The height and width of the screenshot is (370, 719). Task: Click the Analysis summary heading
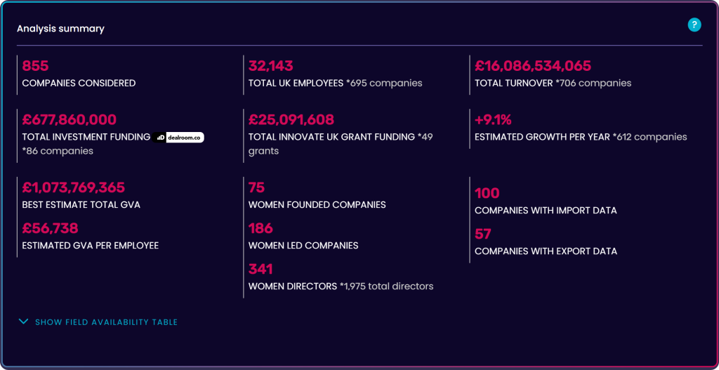pos(60,29)
